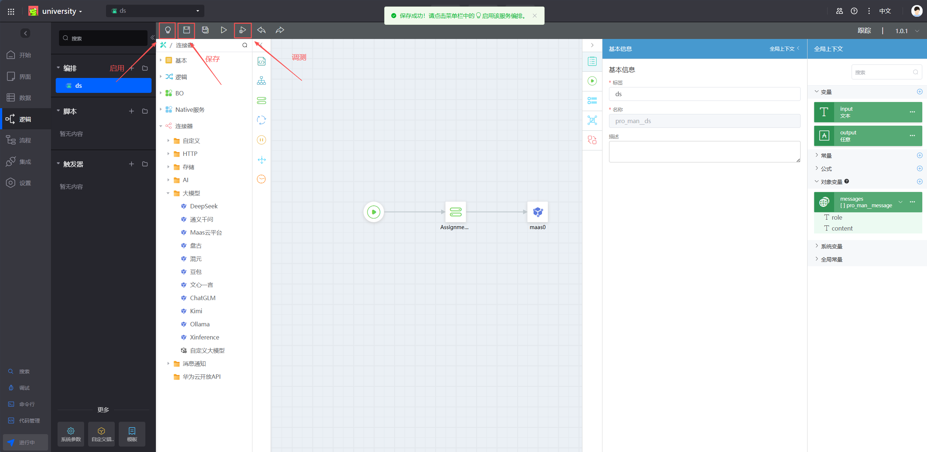Switch to 流程 in left sidebar
The image size is (927, 452).
coord(25,140)
